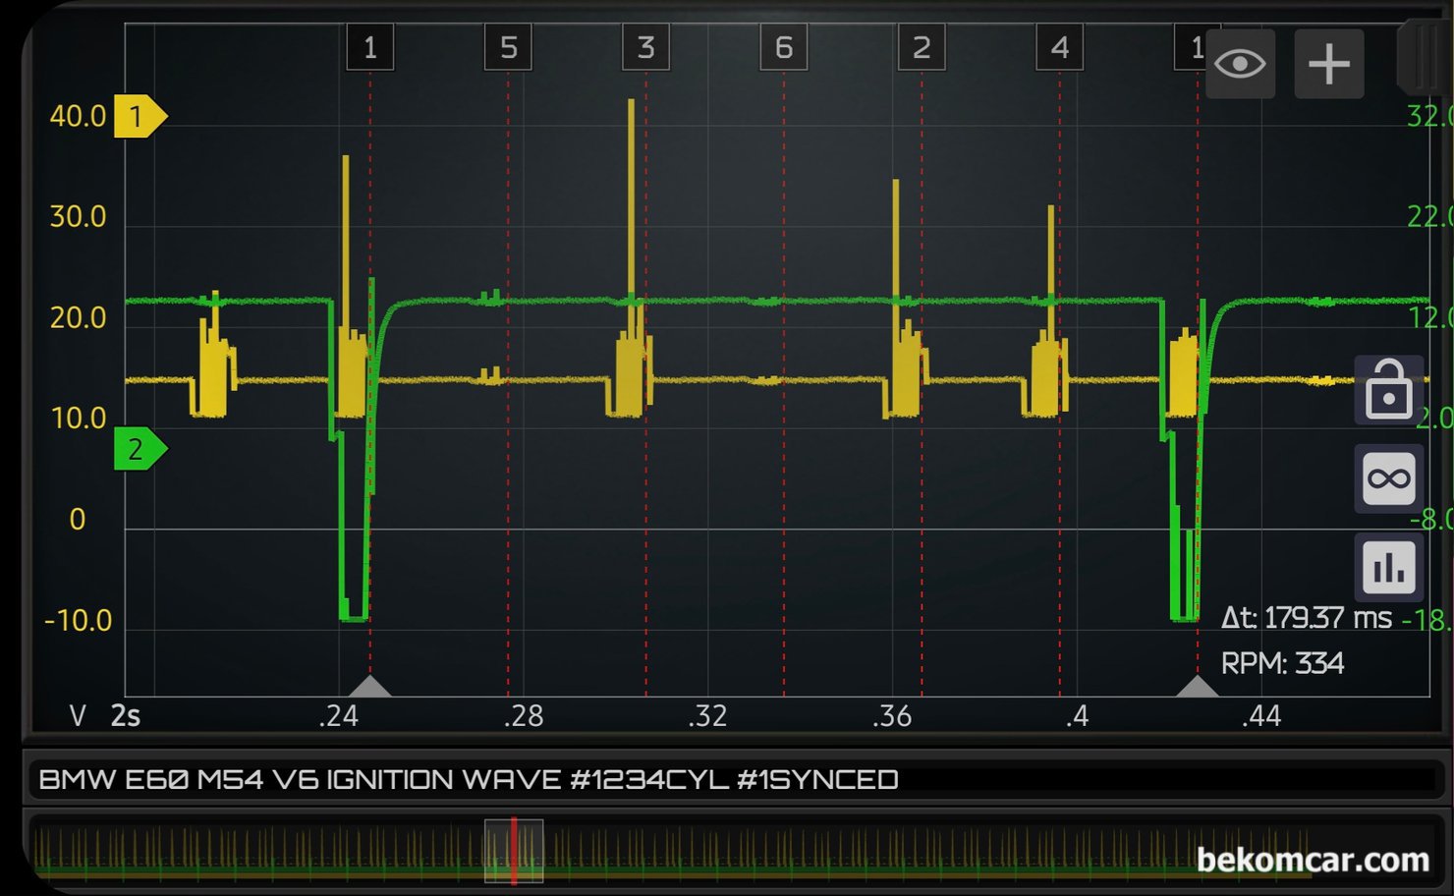Click the Δt 179.37 ms readout
This screenshot has height=896, width=1454.
(x=1306, y=618)
